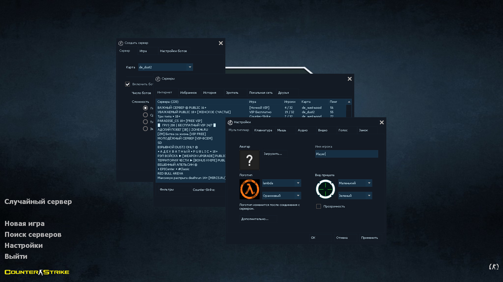503x282 pixels.
Task: Close the Settings dialog window
Action: 382,123
